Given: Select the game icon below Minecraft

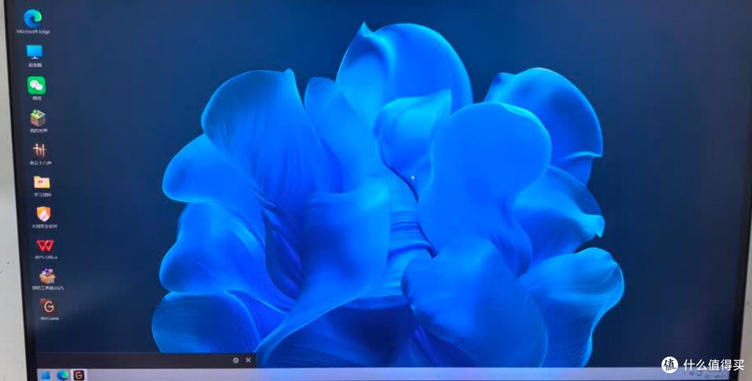Looking at the screenshot, I should (40, 150).
